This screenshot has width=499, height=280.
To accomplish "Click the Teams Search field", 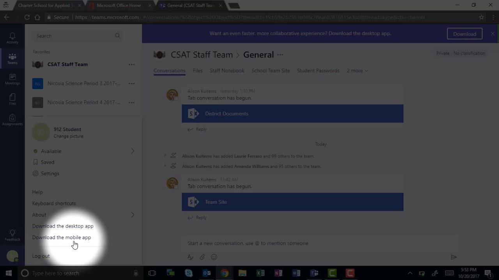I will pyautogui.click(x=78, y=36).
